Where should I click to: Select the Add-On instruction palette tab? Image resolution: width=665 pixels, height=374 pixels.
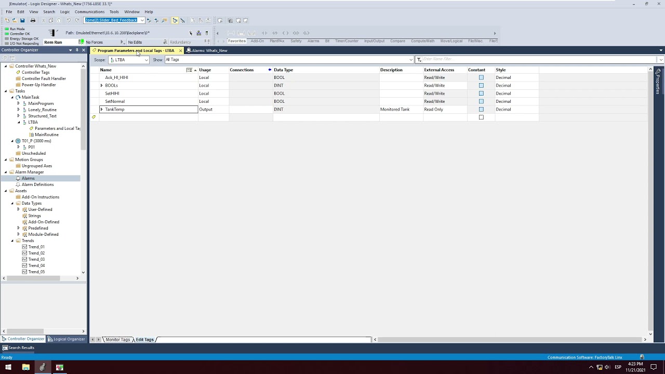[x=257, y=41]
